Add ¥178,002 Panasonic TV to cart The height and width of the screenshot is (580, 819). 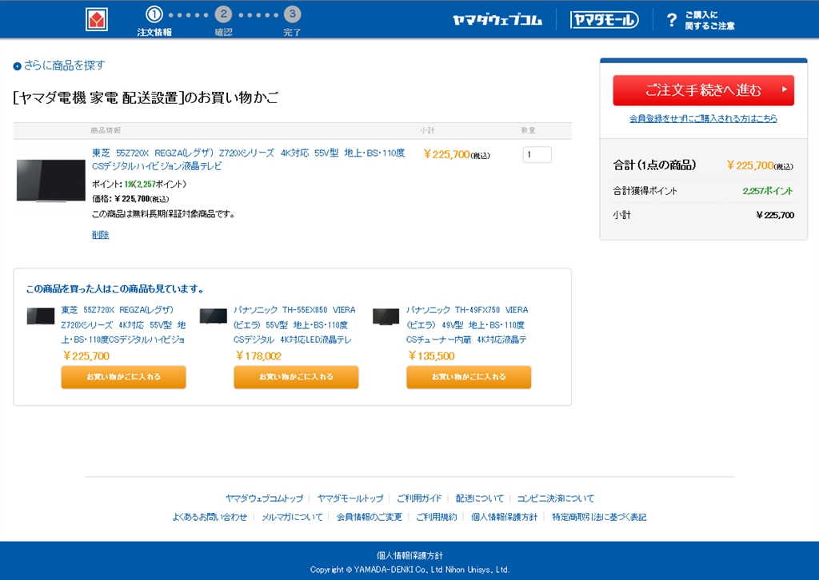(x=296, y=376)
